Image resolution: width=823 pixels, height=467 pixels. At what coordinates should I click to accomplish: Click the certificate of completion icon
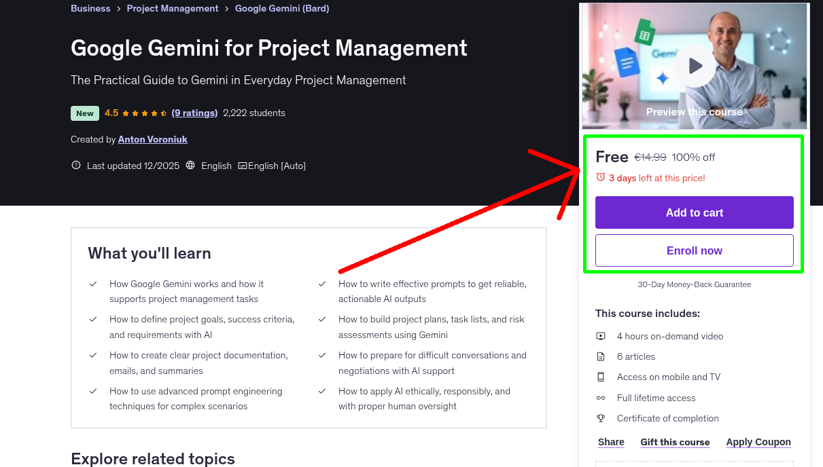tap(601, 418)
